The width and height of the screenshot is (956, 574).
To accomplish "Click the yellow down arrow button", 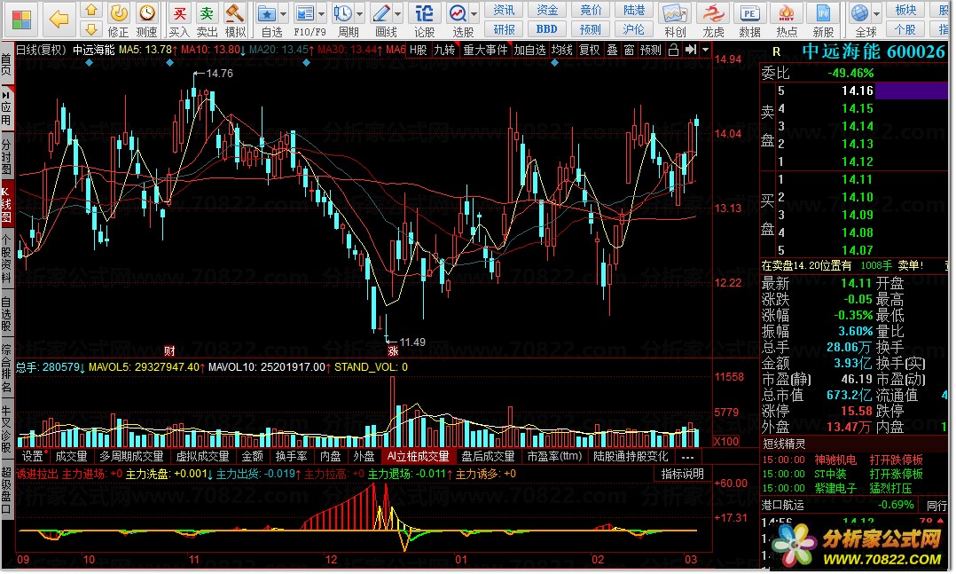I will coord(90,28).
